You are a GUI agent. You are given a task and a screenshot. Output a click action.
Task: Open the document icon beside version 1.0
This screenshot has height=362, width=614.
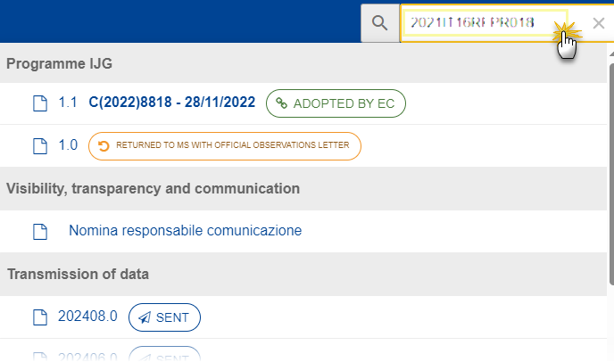40,146
